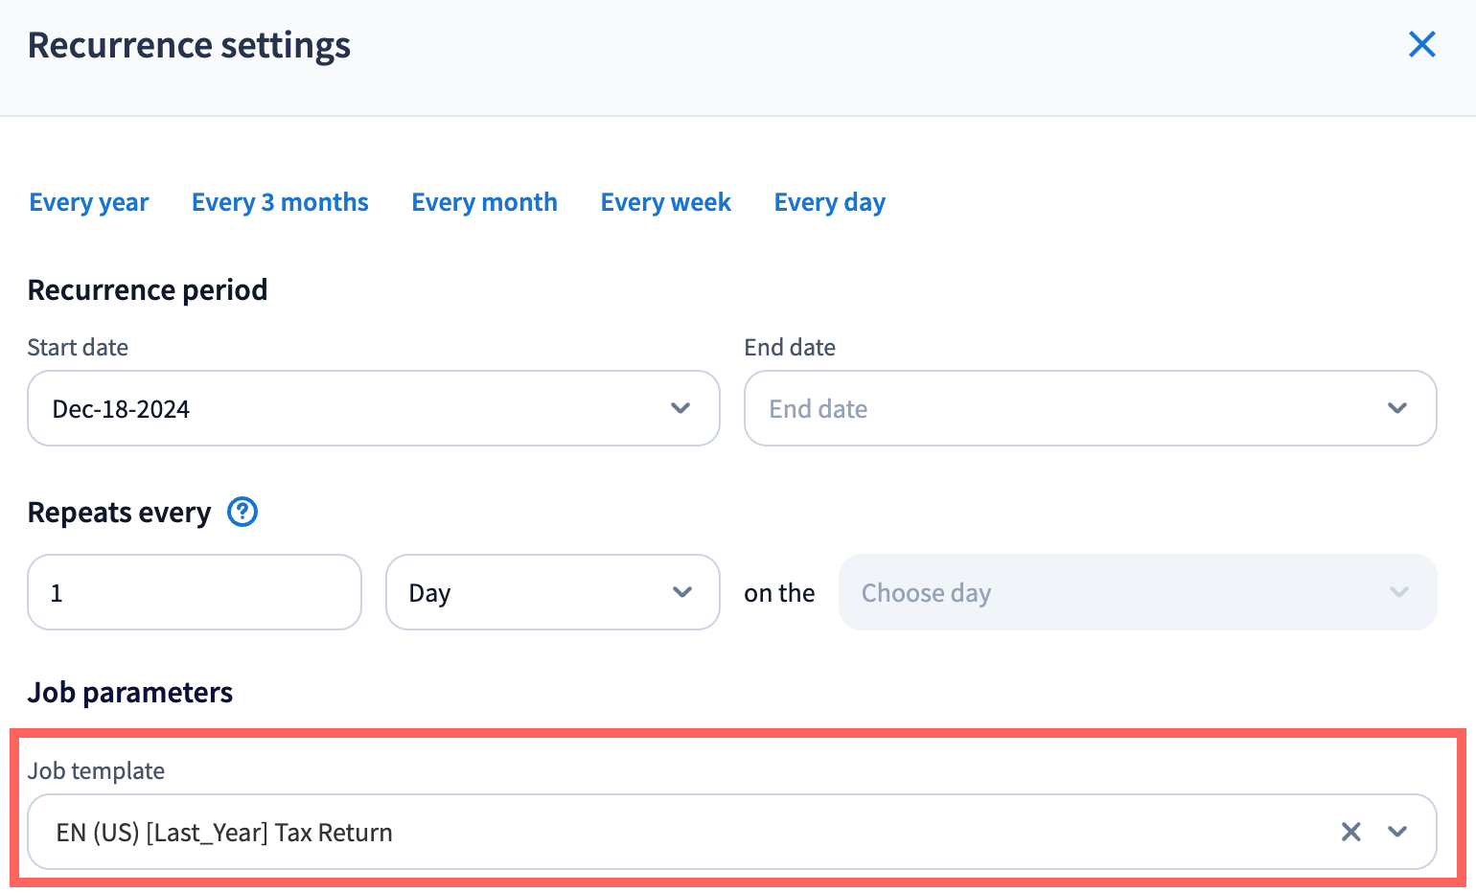Click the Day unit chevron arrow

[682, 592]
